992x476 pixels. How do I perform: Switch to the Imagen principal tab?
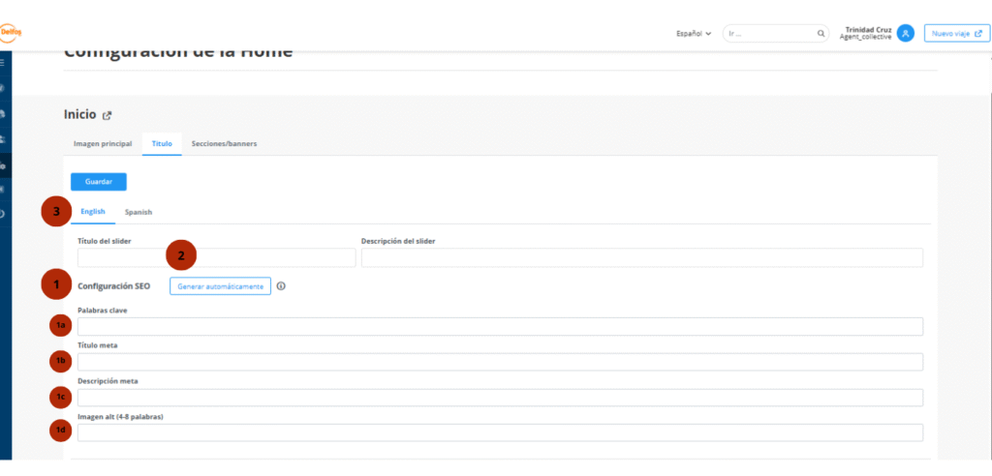click(x=103, y=143)
